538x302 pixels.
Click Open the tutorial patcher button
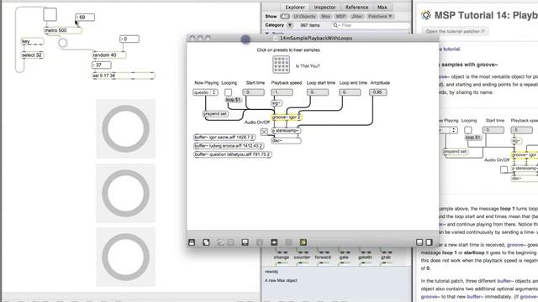click(456, 31)
